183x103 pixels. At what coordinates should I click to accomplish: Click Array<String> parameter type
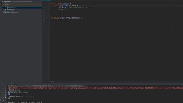pos(73,18)
